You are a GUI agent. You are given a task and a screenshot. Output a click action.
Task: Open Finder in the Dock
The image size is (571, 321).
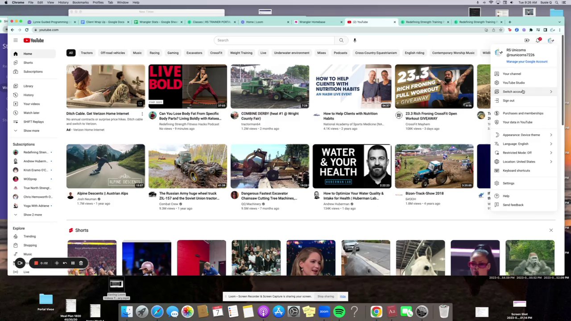127,312
